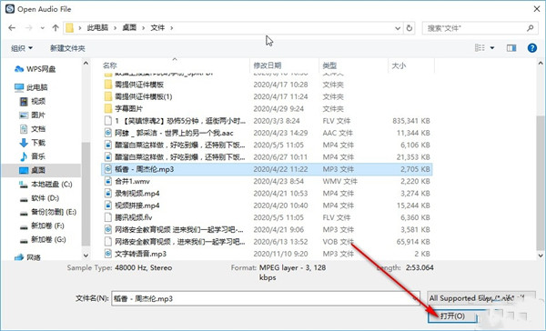The height and width of the screenshot is (331, 546).
Task: Click the Back navigation arrow
Action: click(12, 28)
